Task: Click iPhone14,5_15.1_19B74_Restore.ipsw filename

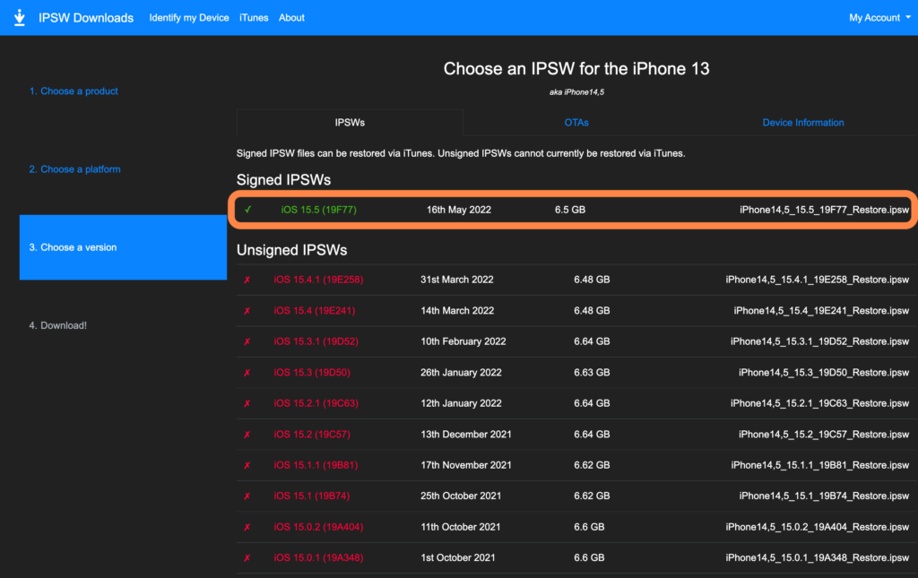Action: coord(824,496)
